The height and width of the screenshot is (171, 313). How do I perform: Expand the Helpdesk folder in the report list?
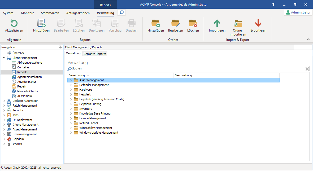[x=71, y=94]
